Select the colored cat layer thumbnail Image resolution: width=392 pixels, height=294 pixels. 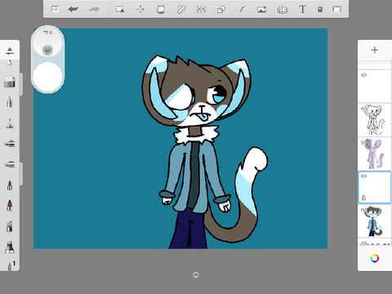375,221
